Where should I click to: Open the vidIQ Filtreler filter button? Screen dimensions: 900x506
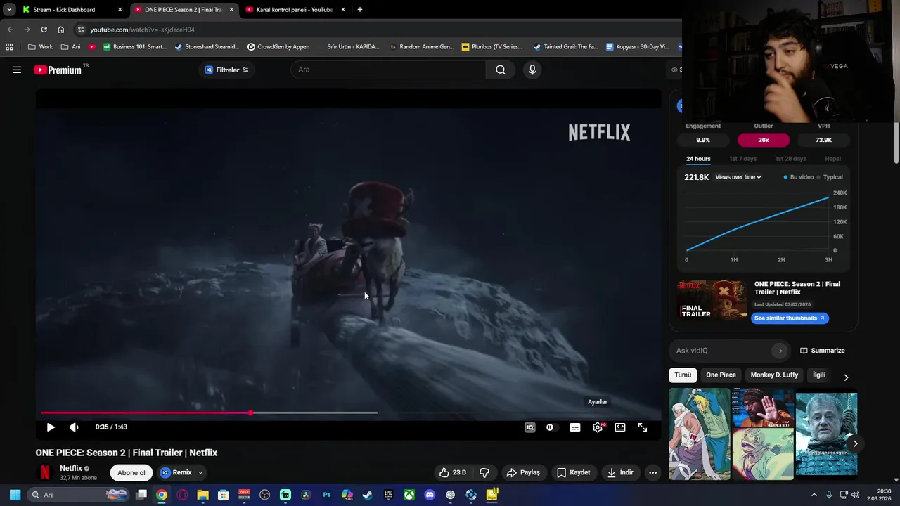[x=226, y=70]
